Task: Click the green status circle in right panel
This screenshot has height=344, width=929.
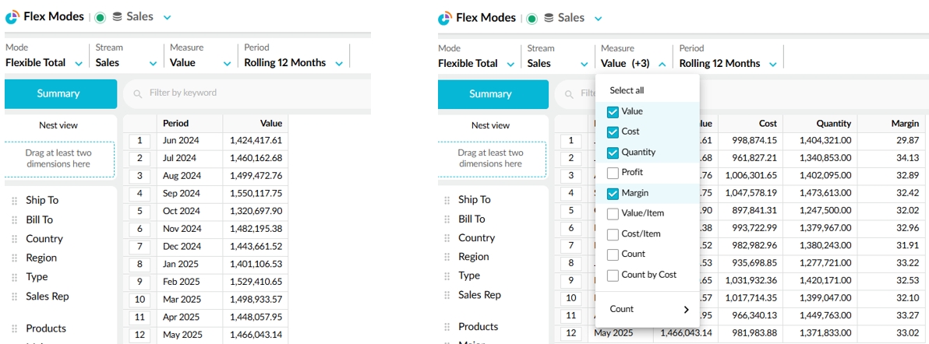Action: click(x=532, y=19)
